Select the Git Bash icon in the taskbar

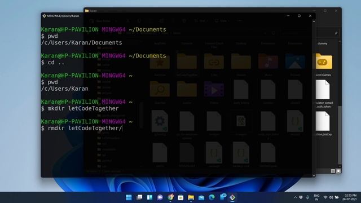coord(232,197)
